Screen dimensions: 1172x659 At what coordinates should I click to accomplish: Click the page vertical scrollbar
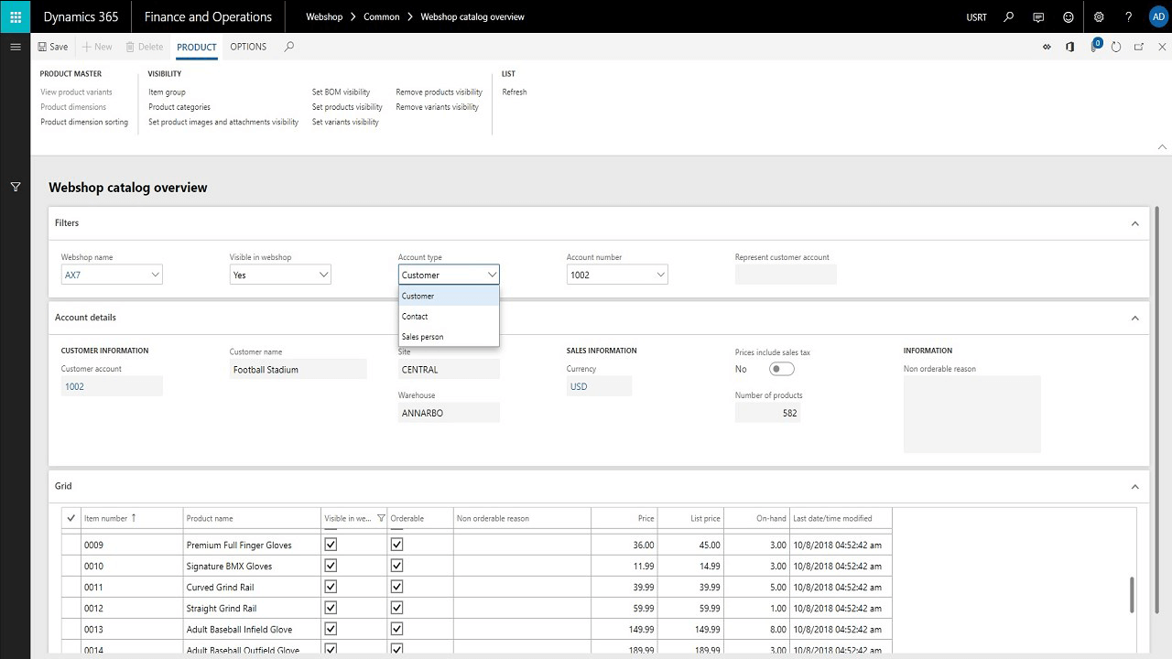(x=1157, y=412)
